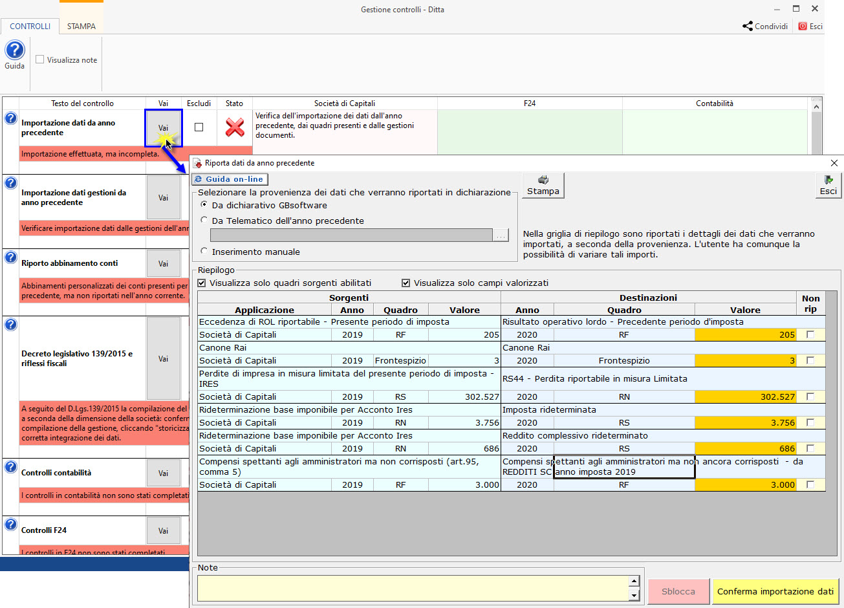Switch to the STAMPA tab
This screenshot has height=608, width=844.
(81, 27)
